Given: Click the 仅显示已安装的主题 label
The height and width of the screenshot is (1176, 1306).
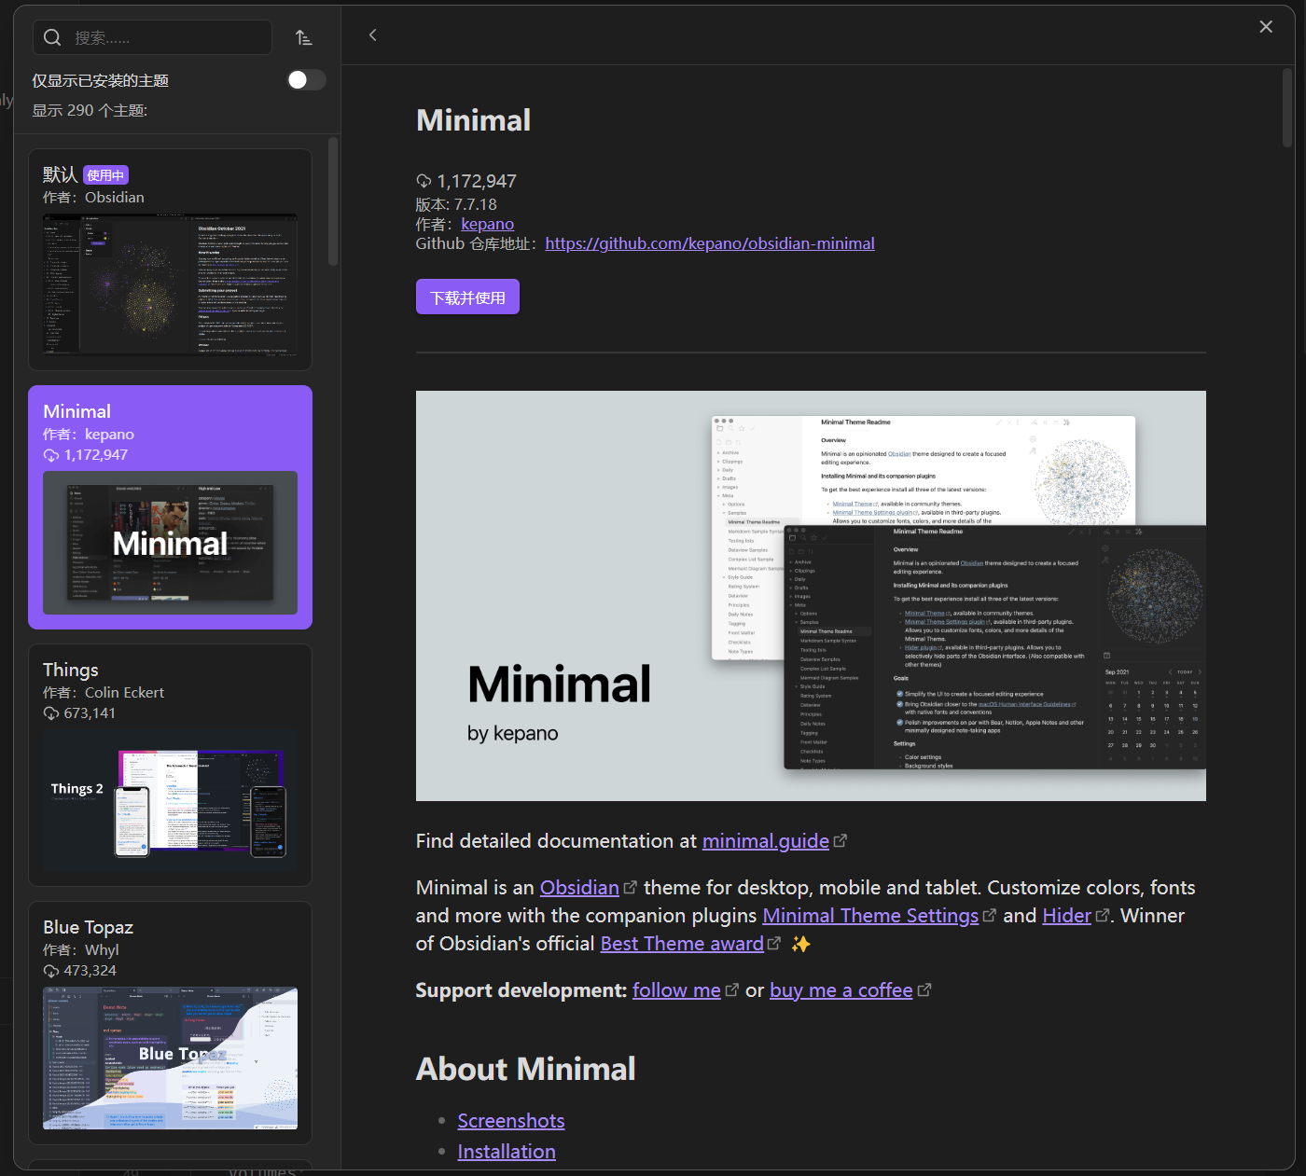Looking at the screenshot, I should click(x=101, y=81).
